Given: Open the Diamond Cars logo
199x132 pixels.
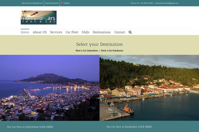Looking at the screenshot, I should (x=38, y=17).
